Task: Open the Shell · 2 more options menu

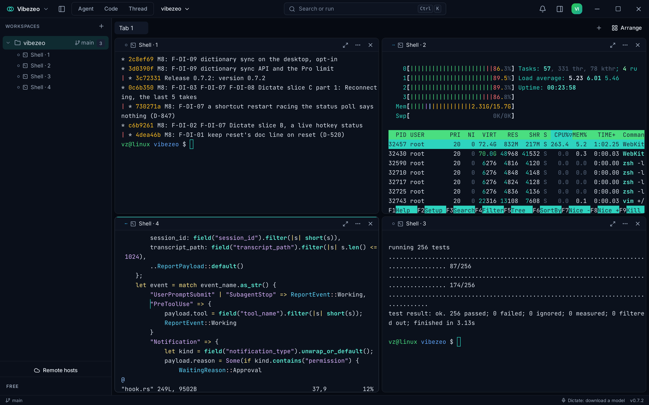Action: (x=625, y=45)
